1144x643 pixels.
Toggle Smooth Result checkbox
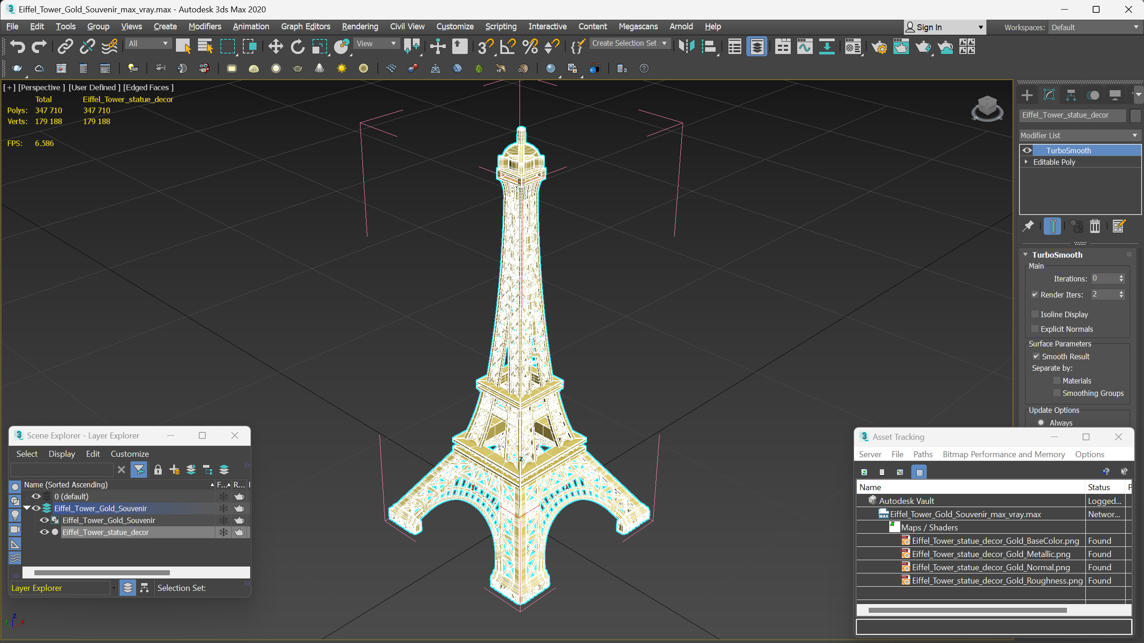(x=1036, y=356)
